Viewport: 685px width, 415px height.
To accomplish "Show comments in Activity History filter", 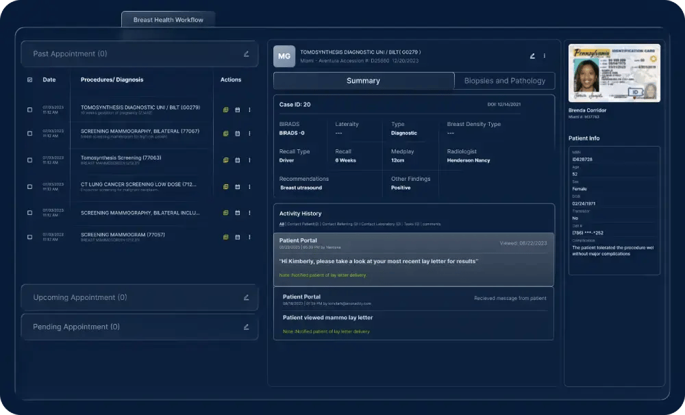I will 431,224.
